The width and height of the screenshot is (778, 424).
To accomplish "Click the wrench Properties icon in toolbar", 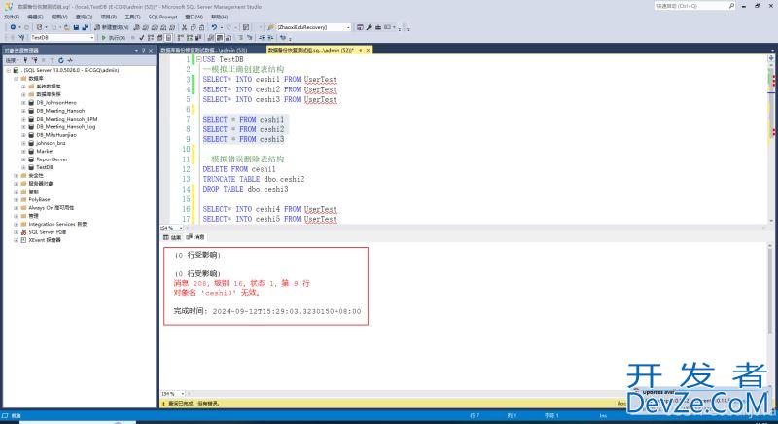I will click(x=370, y=27).
